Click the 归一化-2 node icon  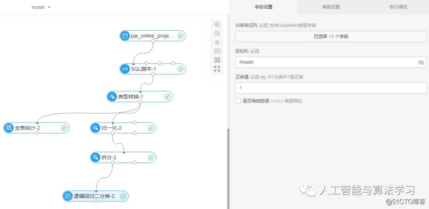[95, 128]
